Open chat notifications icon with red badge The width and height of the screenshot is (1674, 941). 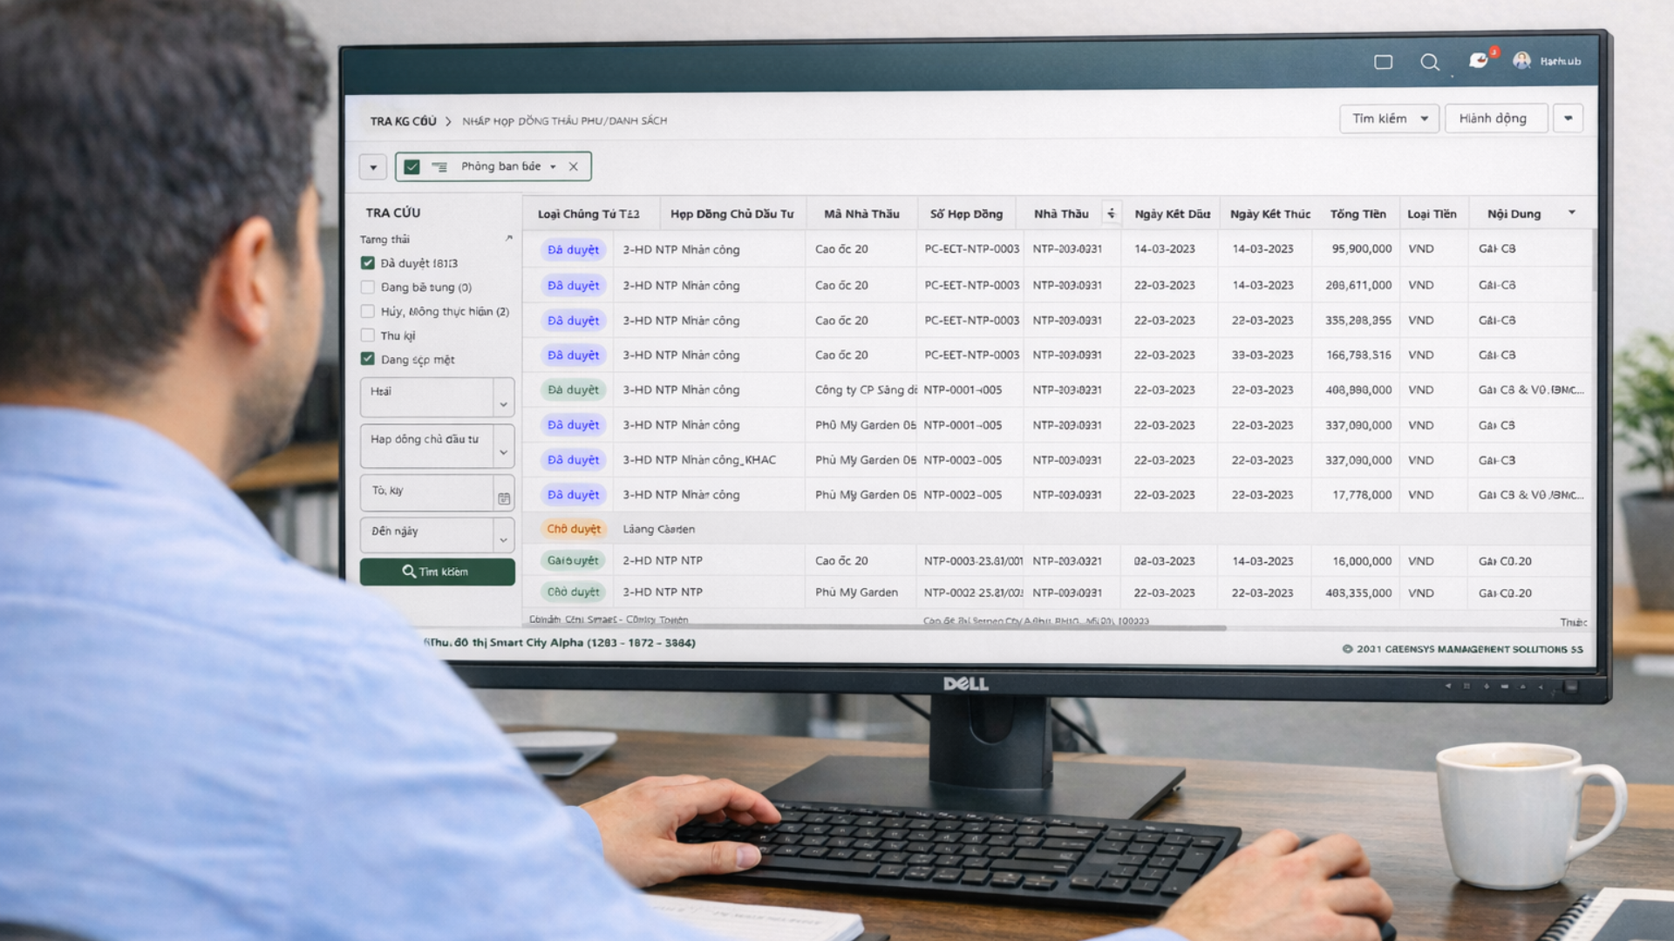pos(1479,60)
